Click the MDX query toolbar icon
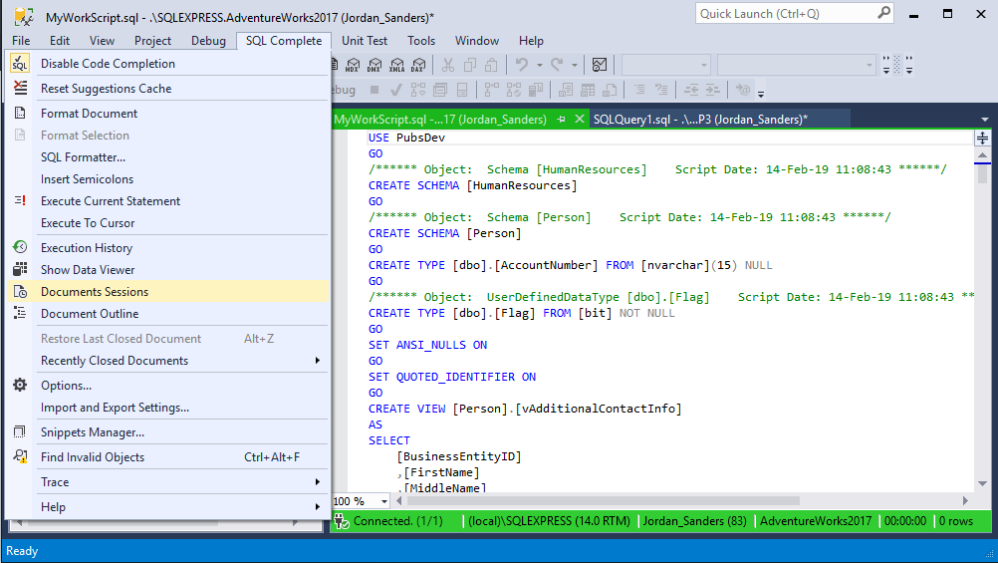 click(353, 65)
